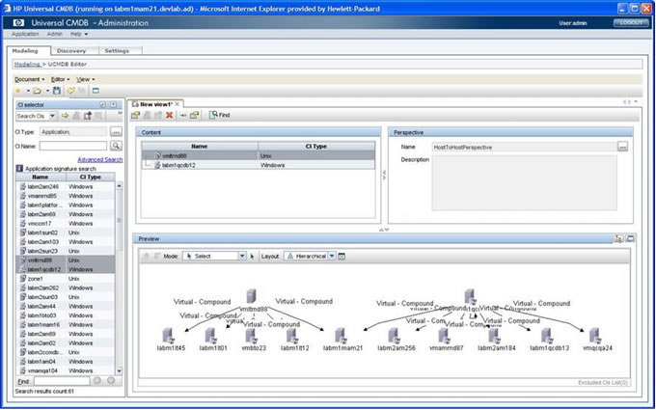Click the refresh icon in CI selector header

102,104
